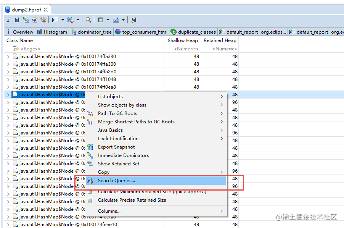The width and height of the screenshot is (344, 228).
Task: Select Search Queries... in the context menu
Action: (x=156, y=181)
